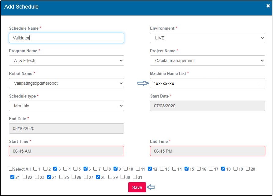Close the Add Schedule dialog
This screenshot has height=196, width=273.
[x=268, y=6]
